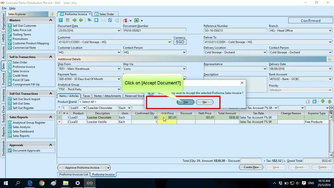Click the Reference Number field
The image size is (334, 188).
point(235,31)
